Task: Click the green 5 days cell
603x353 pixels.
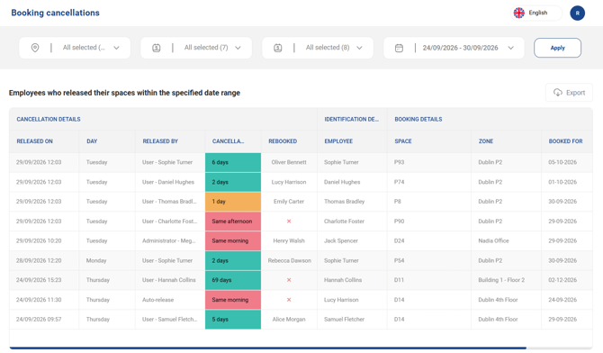Action: (x=233, y=319)
